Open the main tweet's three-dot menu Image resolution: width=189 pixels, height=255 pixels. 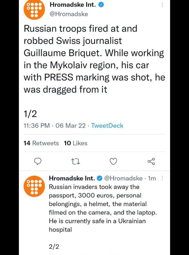(x=162, y=5)
